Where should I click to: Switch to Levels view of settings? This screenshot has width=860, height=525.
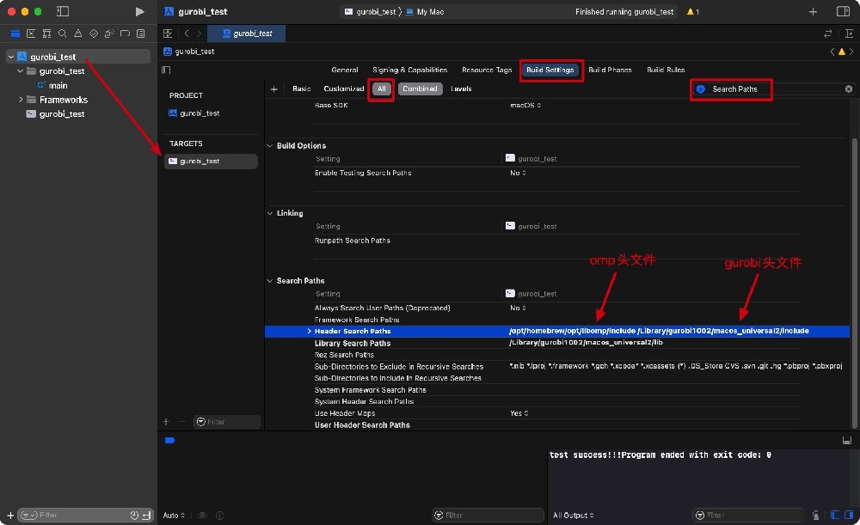click(461, 89)
